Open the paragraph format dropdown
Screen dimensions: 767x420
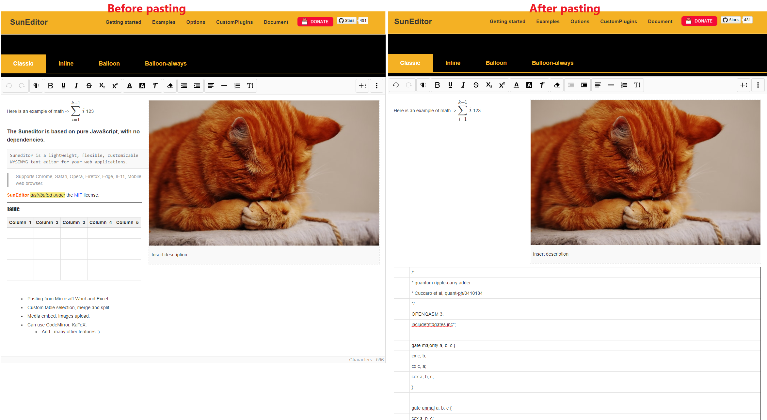coord(36,85)
